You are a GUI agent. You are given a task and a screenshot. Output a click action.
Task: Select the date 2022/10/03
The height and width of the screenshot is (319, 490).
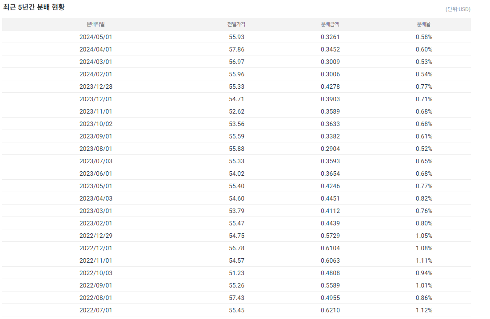pyautogui.click(x=96, y=273)
